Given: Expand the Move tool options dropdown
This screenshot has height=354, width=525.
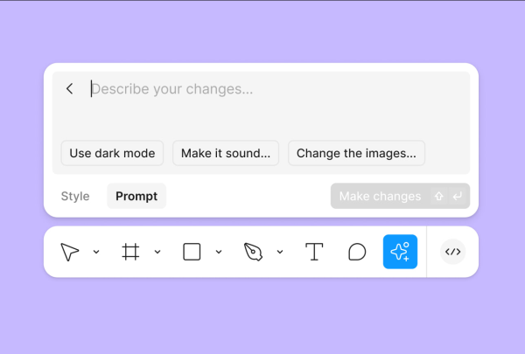Looking at the screenshot, I should 96,252.
